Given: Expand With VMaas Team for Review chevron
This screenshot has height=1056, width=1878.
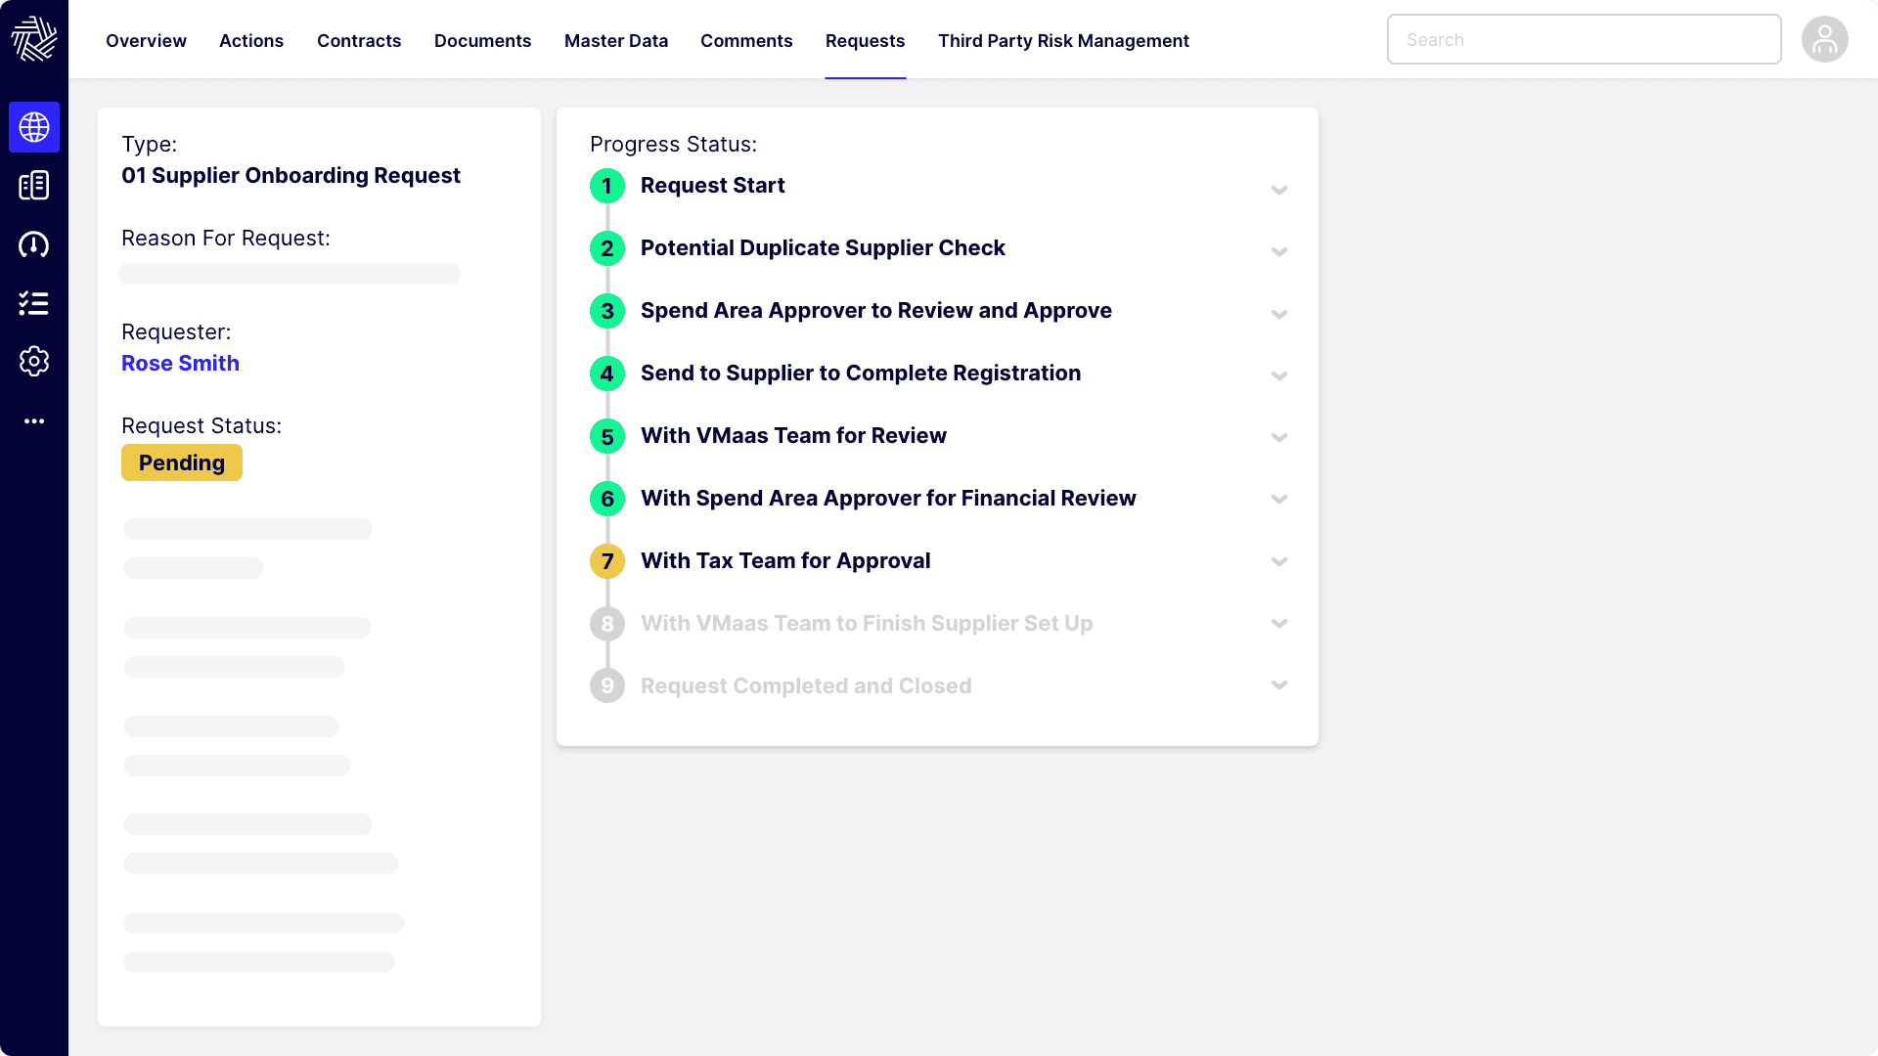Looking at the screenshot, I should (x=1278, y=437).
